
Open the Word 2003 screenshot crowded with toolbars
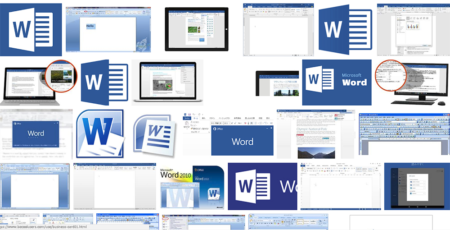click(x=405, y=134)
